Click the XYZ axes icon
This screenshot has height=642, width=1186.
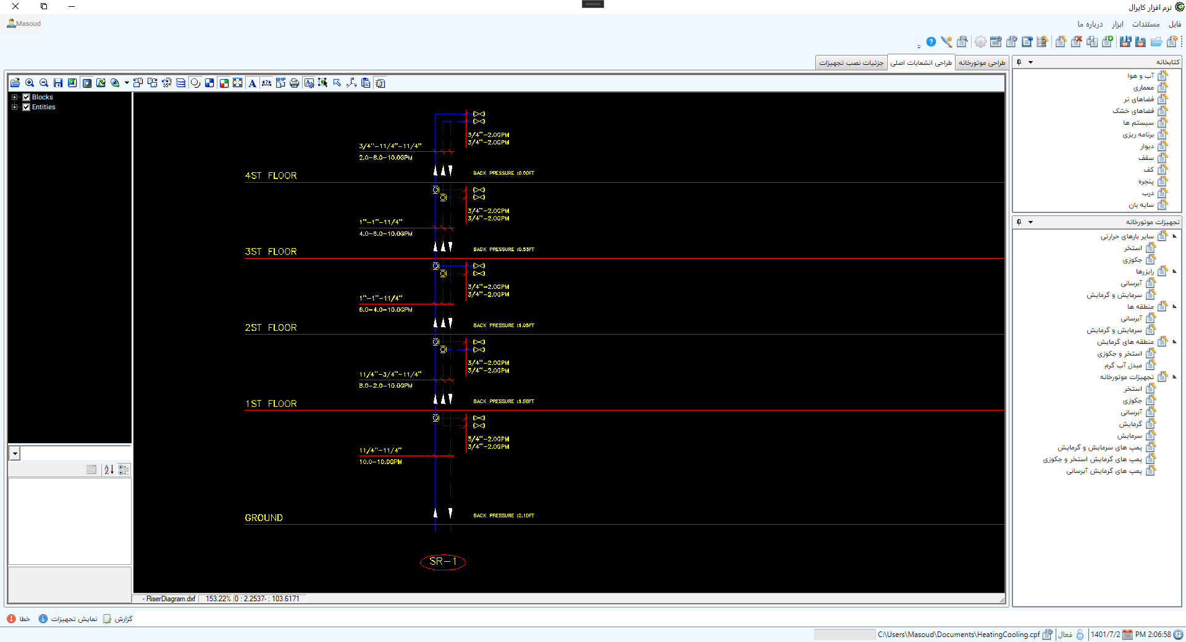[351, 83]
